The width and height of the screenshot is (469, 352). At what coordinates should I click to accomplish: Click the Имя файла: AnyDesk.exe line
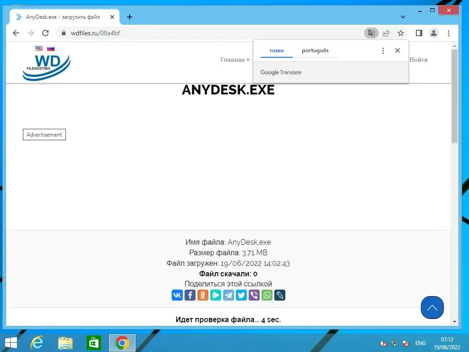coord(228,242)
